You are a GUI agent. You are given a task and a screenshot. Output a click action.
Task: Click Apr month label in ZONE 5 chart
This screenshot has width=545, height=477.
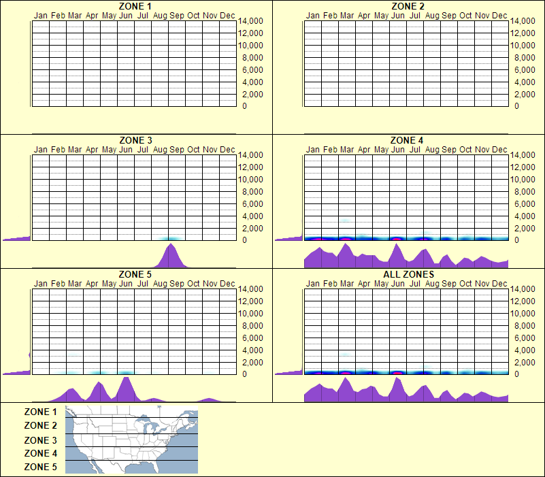tap(92, 284)
